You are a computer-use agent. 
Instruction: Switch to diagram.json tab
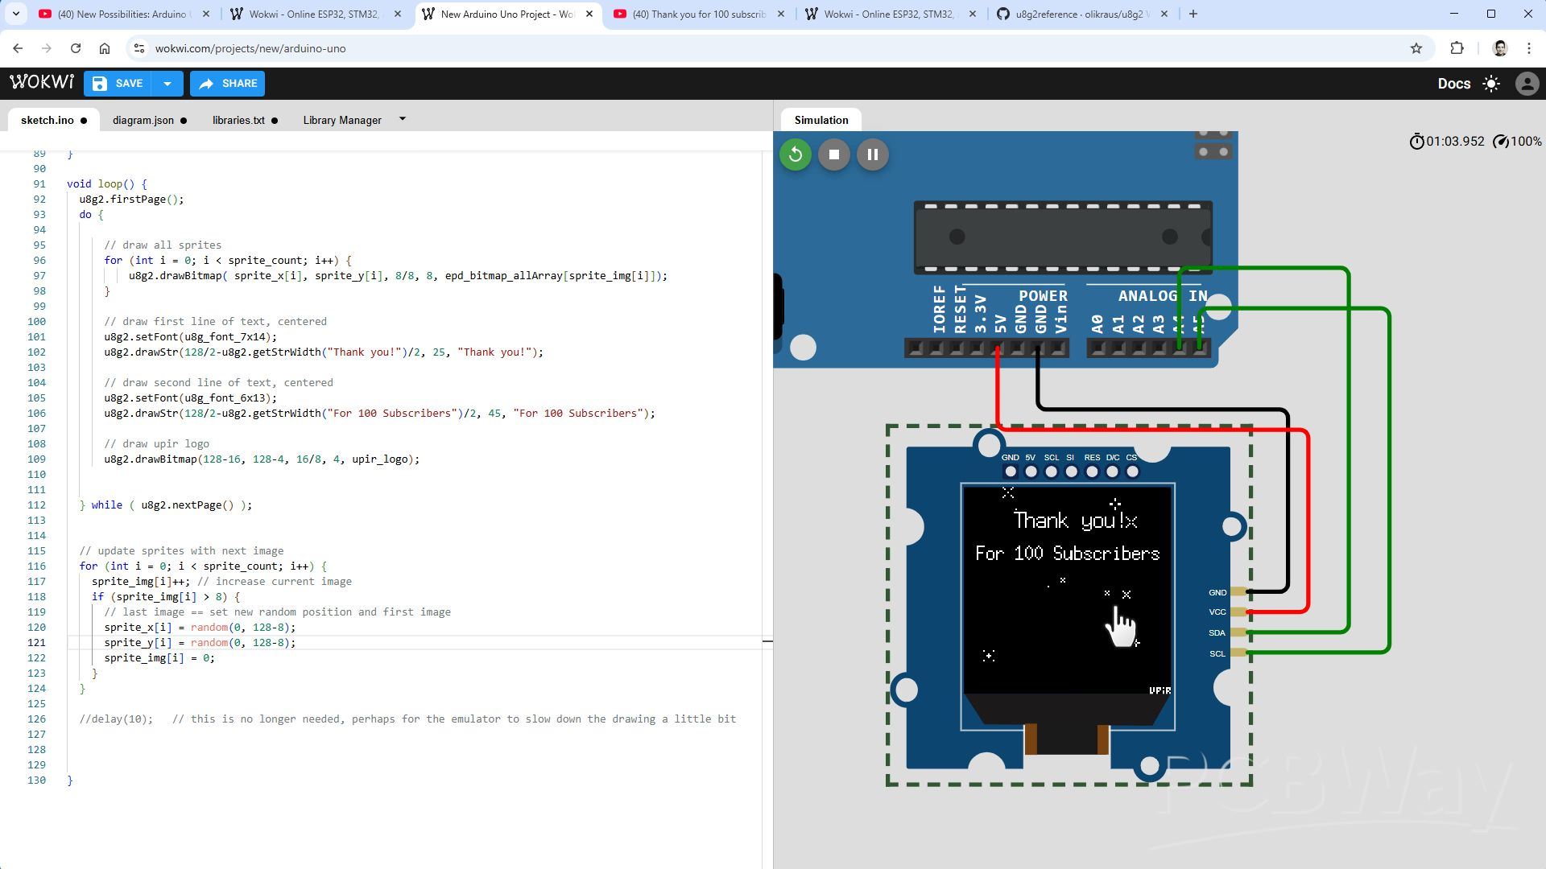(143, 120)
